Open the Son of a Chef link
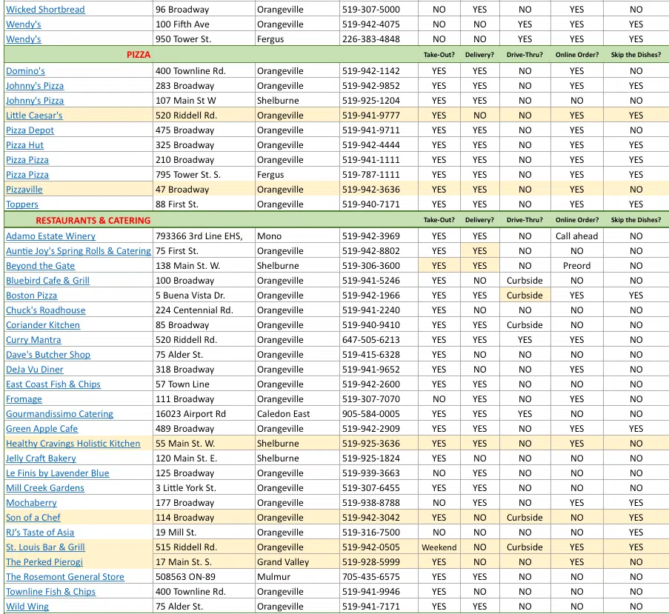669x614 pixels. pyautogui.click(x=33, y=518)
